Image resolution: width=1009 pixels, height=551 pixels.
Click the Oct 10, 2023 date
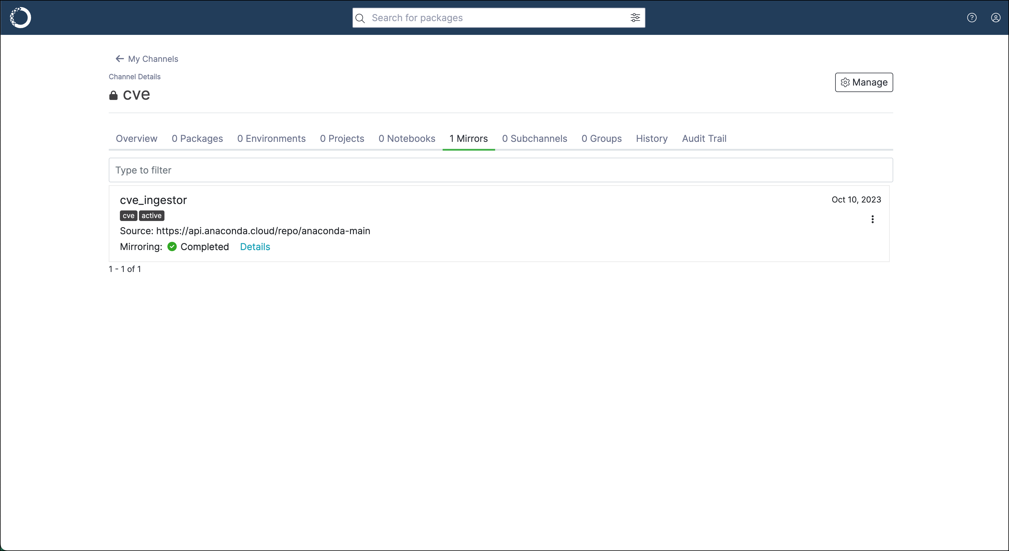856,200
